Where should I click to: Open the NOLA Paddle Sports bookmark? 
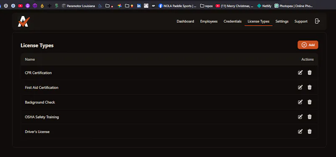click(x=177, y=6)
